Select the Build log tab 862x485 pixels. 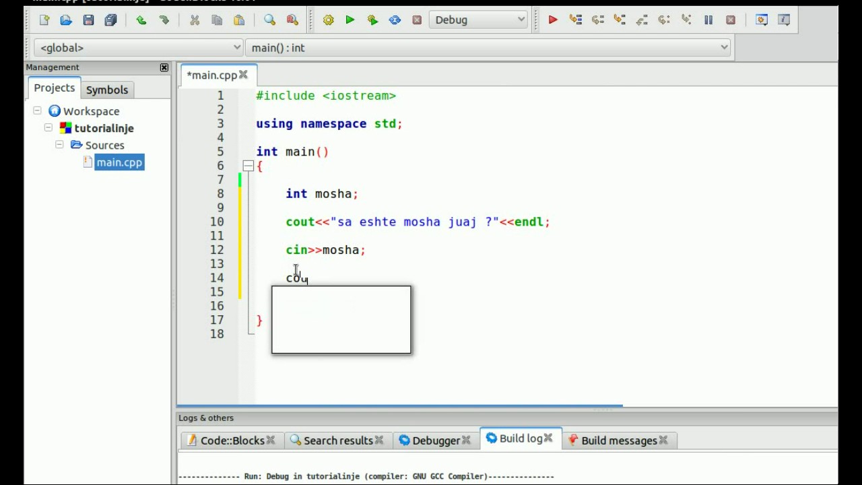coord(521,439)
